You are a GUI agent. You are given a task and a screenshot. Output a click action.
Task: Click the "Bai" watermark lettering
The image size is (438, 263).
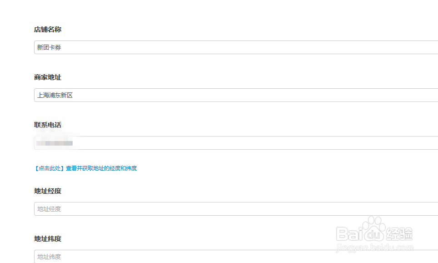pyautogui.click(x=350, y=234)
